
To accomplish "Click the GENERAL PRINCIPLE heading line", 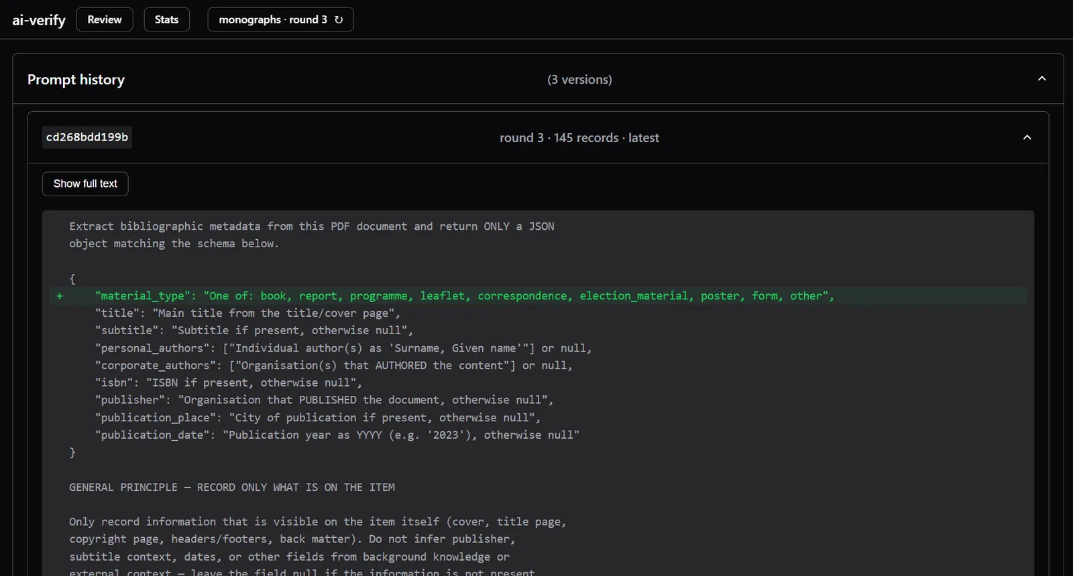I will click(x=232, y=488).
